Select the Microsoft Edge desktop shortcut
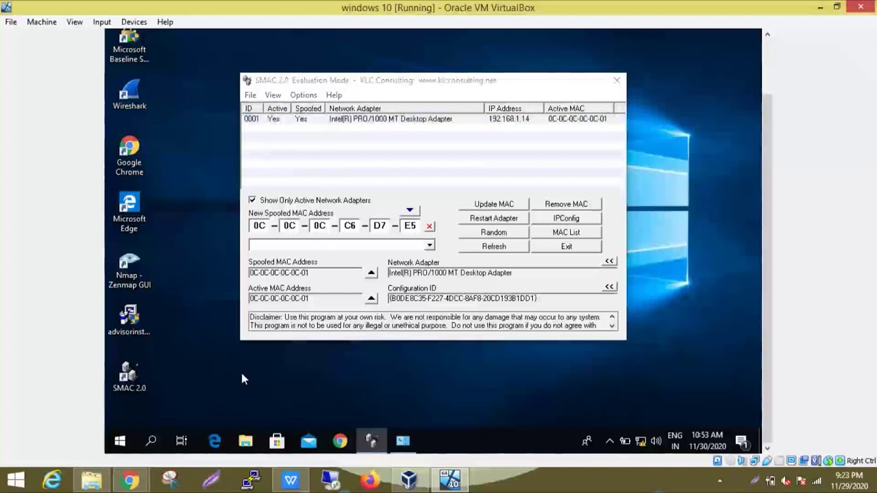The height and width of the screenshot is (493, 877). pyautogui.click(x=129, y=212)
